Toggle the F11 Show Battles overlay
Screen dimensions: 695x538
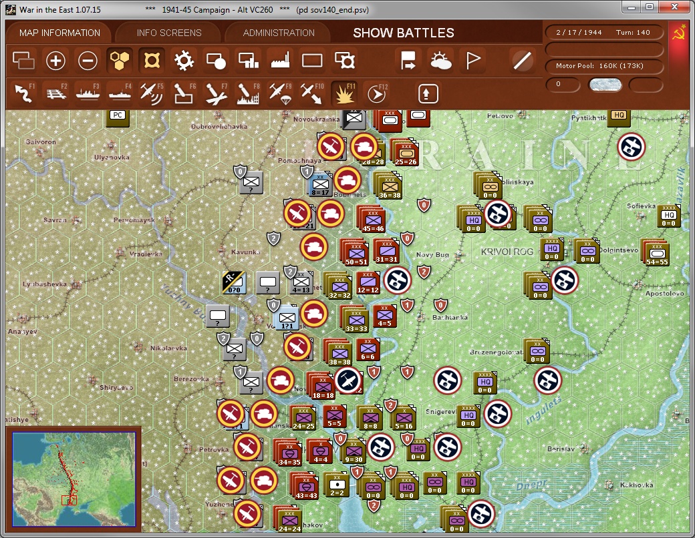tap(344, 93)
